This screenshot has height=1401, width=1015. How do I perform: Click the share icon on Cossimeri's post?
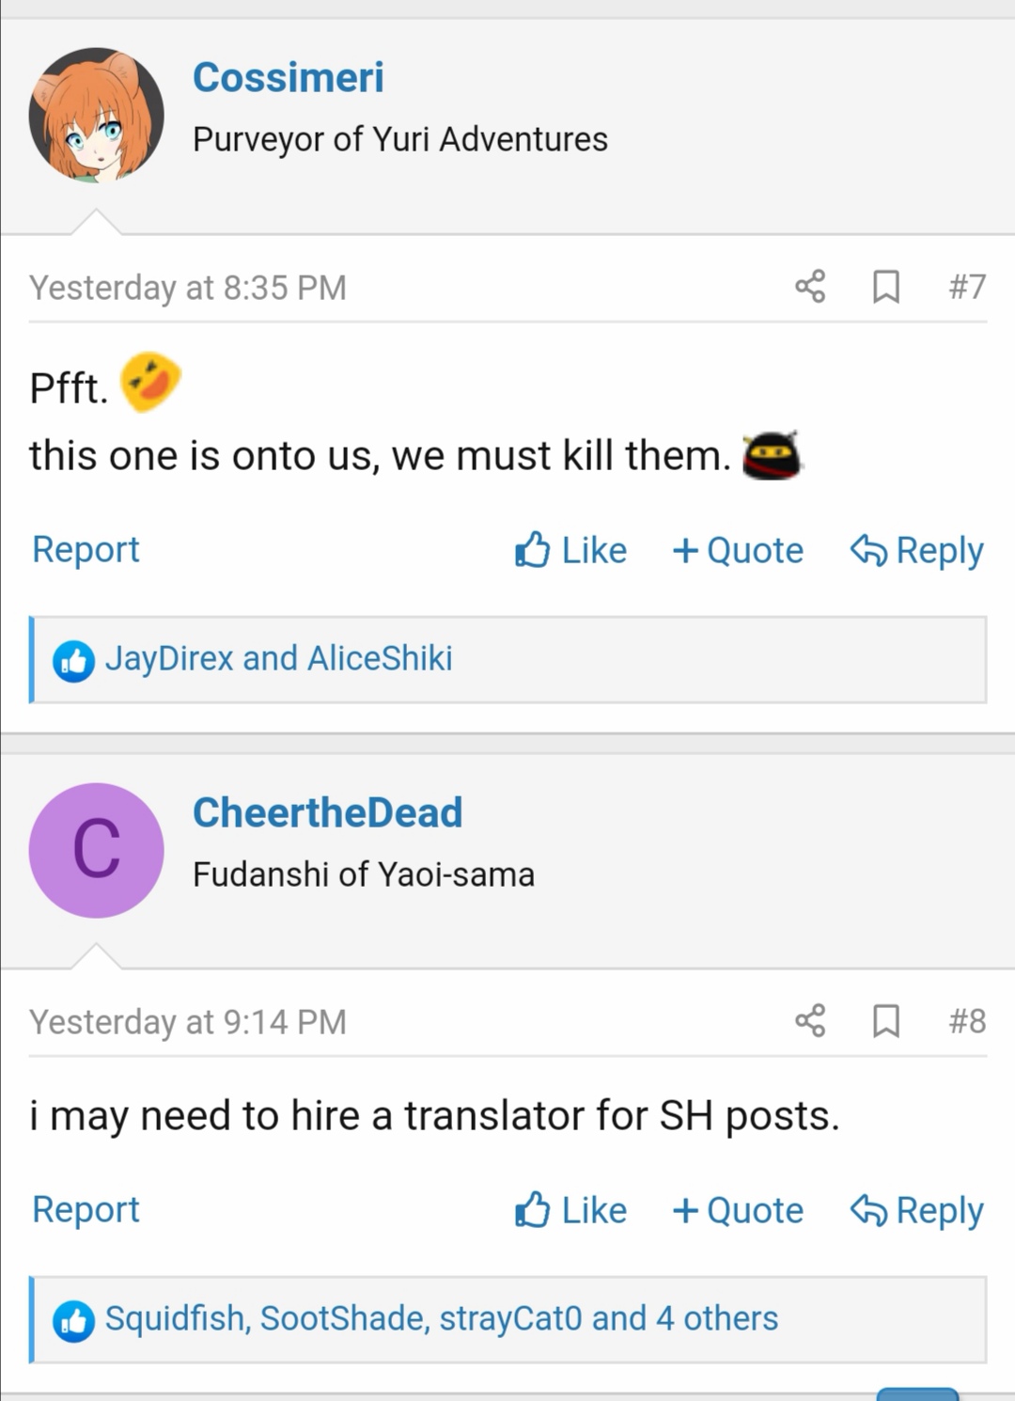[x=810, y=288]
